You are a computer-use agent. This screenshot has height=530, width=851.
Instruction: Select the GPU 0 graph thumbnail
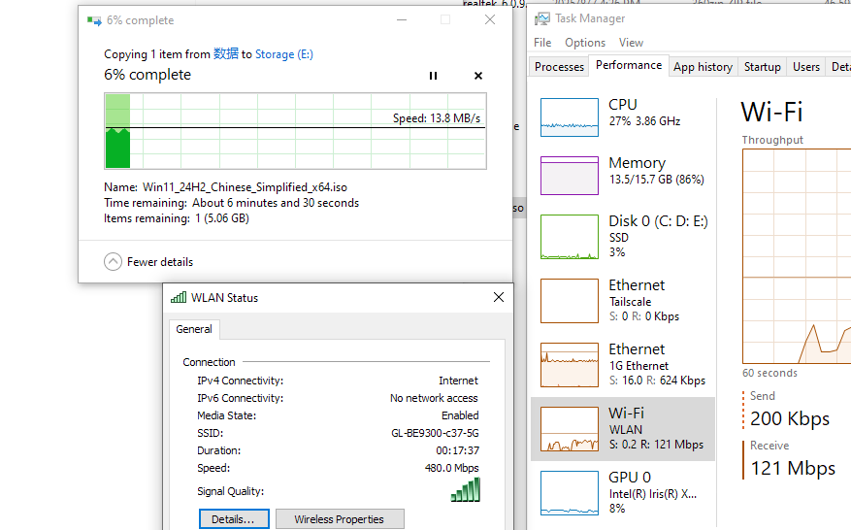click(570, 490)
